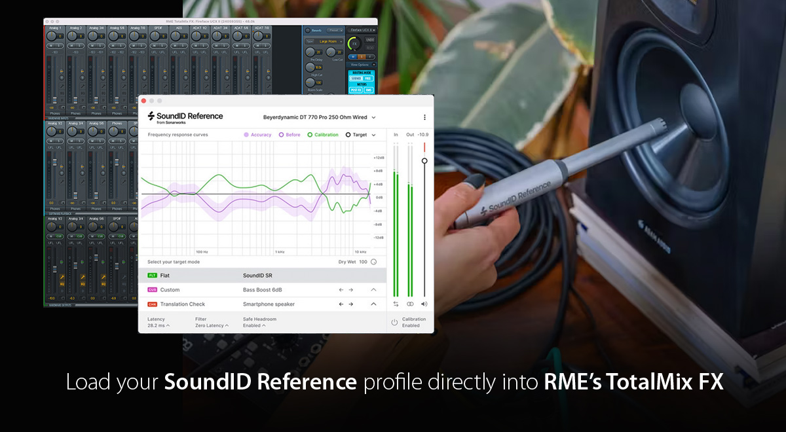This screenshot has width=786, height=432.
Task: Toggle Submix routing mode in TotalMix
Action: pyautogui.click(x=356, y=78)
